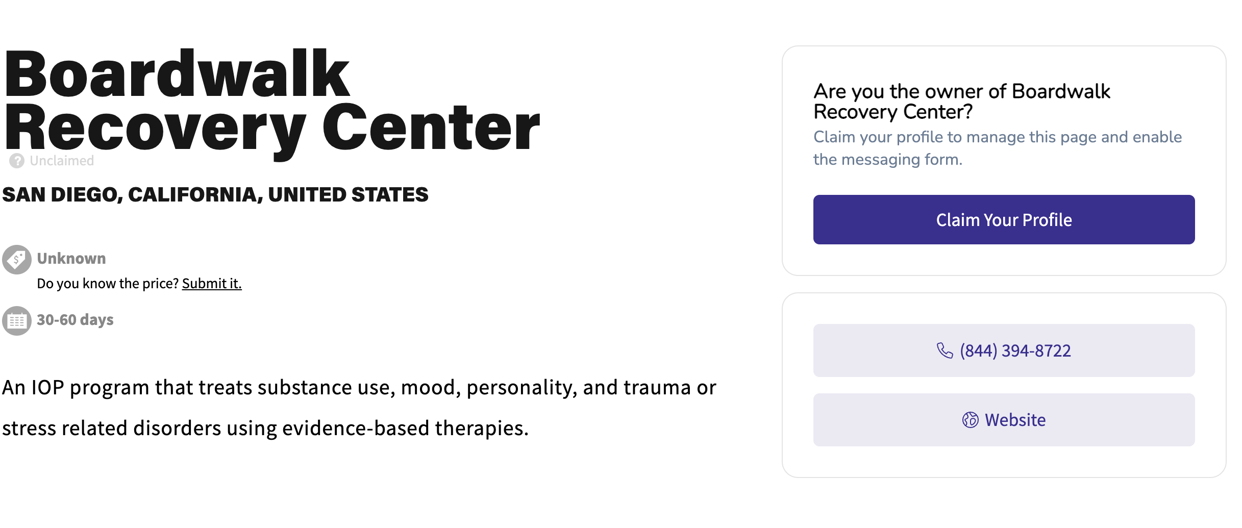Select the Unclaimed status badge
Viewport: 1242px width, 528px height.
(x=61, y=160)
